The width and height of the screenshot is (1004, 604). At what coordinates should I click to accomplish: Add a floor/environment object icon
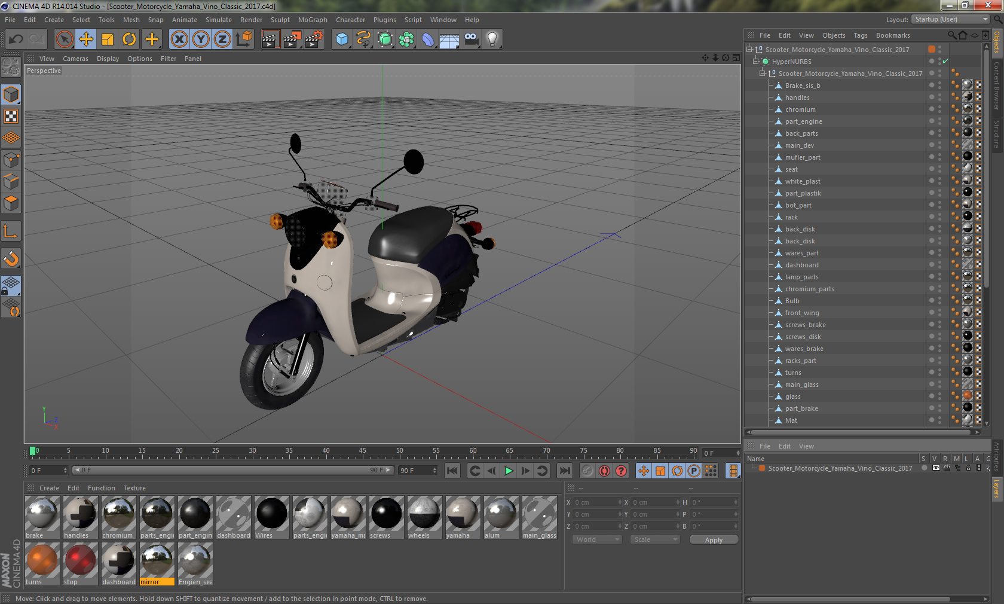449,39
